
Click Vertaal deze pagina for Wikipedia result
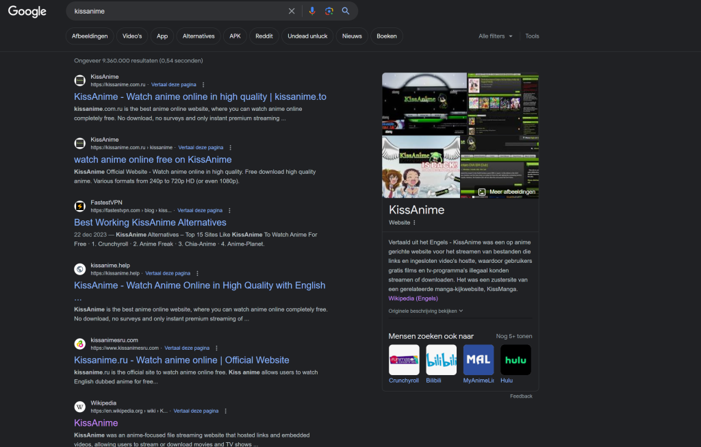196,411
